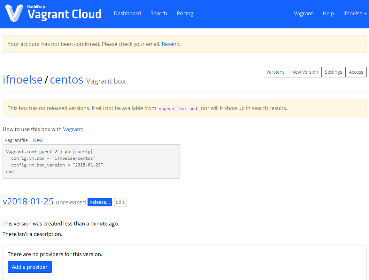Click the Vagrant Cloud logo icon

(x=14, y=13)
